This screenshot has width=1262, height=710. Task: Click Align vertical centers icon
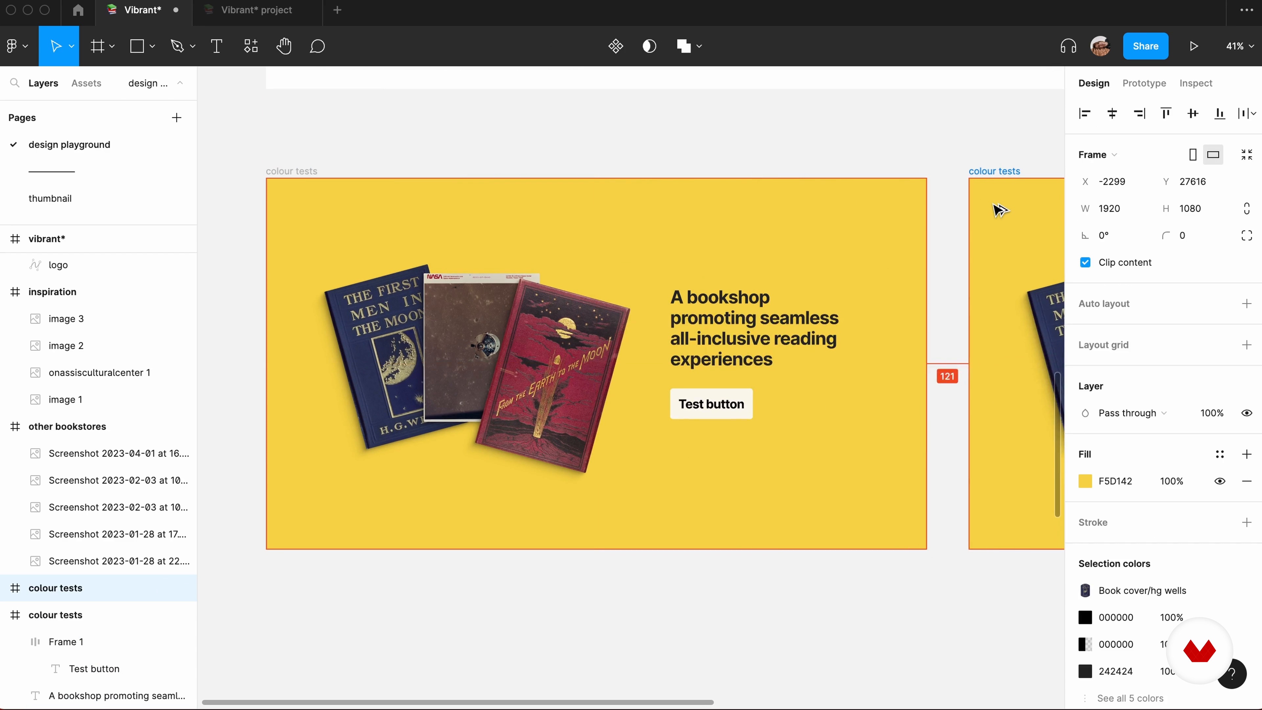click(1193, 114)
